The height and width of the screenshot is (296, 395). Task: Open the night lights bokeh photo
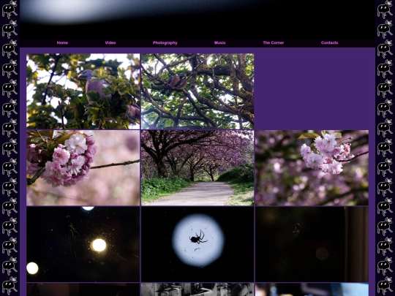(x=83, y=244)
